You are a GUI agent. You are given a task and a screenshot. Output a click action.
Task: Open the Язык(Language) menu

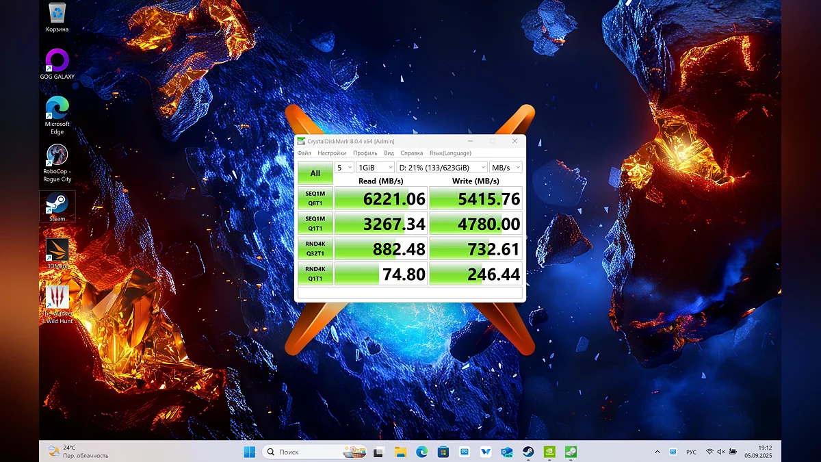450,153
